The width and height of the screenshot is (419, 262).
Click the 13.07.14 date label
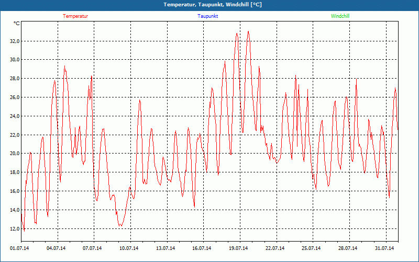click(x=166, y=248)
